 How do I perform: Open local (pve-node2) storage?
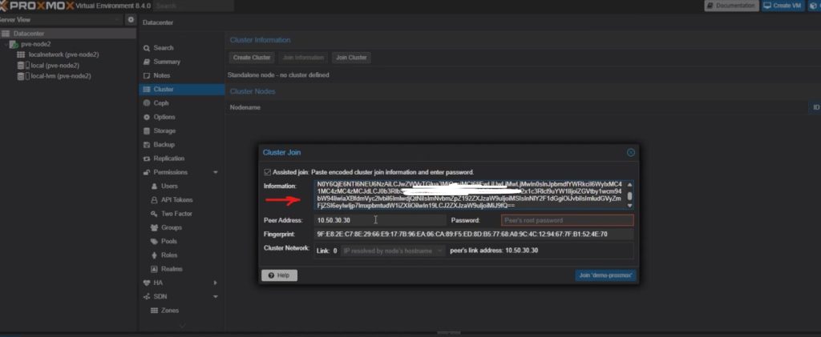pyautogui.click(x=55, y=66)
